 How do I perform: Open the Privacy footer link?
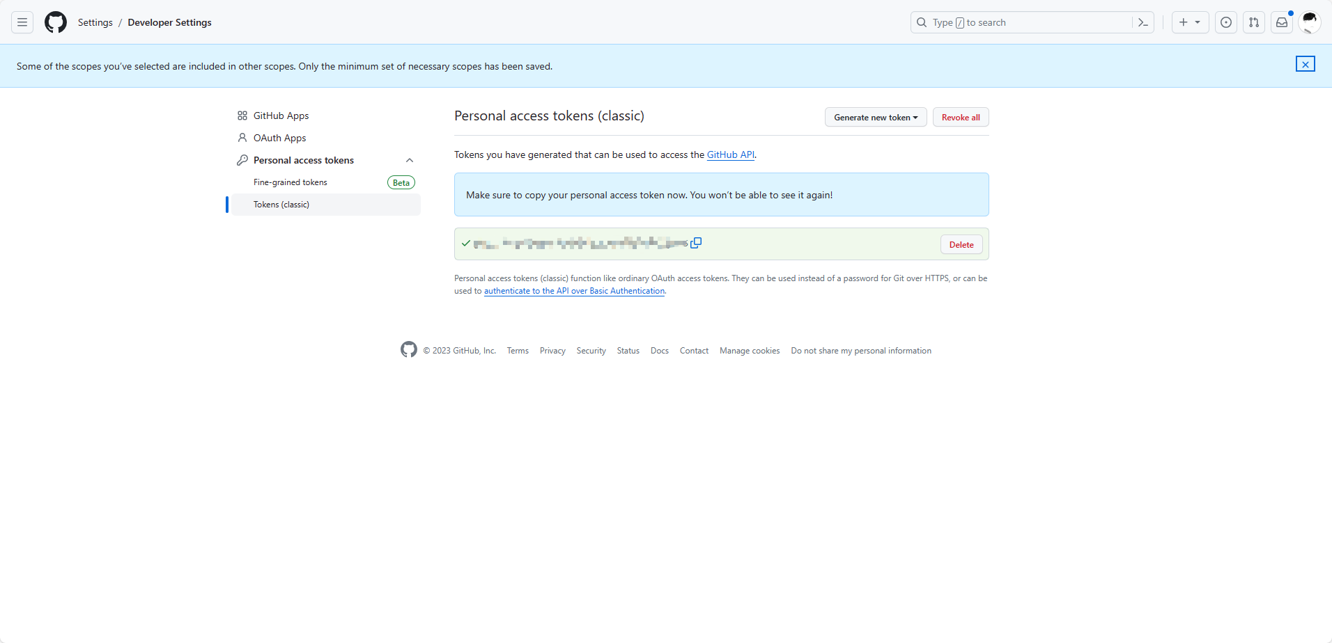tap(552, 351)
